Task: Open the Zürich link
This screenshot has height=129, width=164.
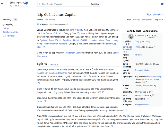Action: [58, 40]
